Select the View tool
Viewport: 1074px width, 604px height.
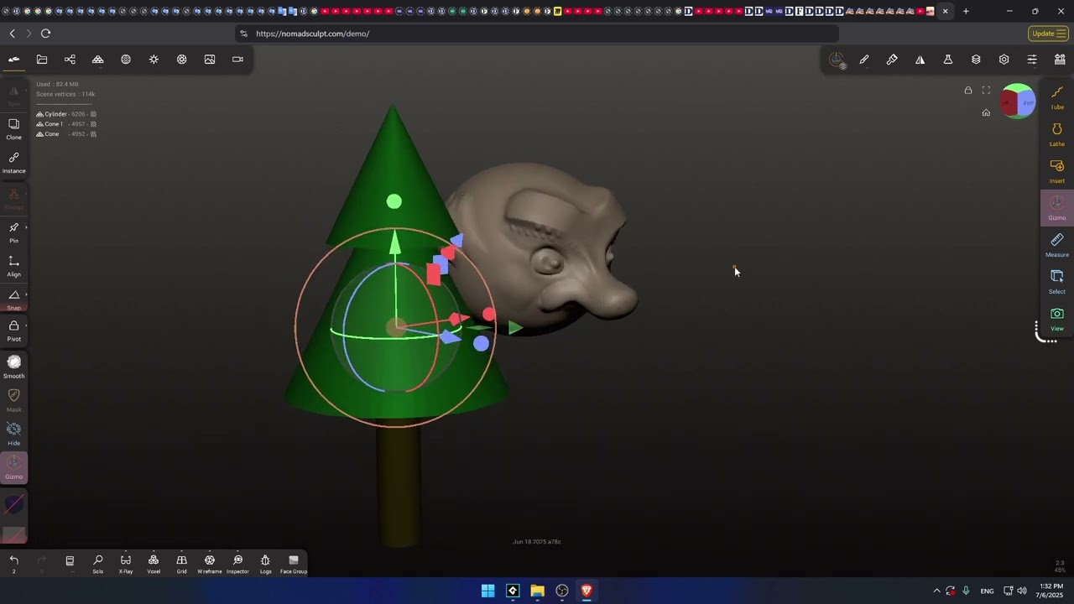[1057, 318]
